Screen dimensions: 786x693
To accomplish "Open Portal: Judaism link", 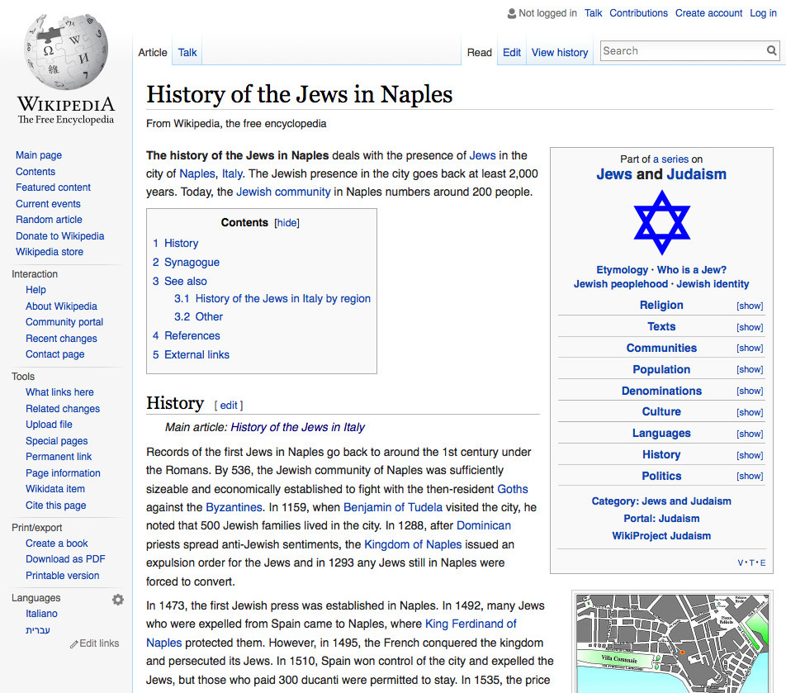I will [x=661, y=518].
